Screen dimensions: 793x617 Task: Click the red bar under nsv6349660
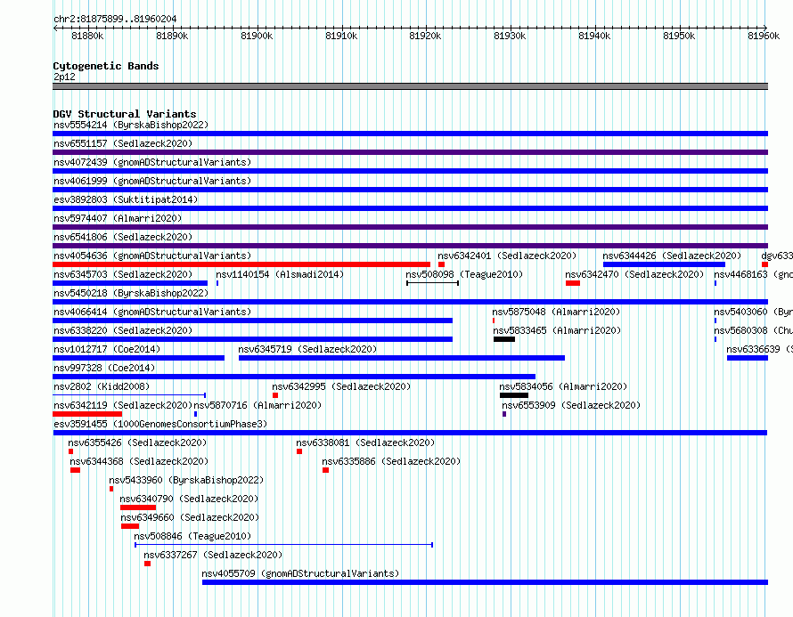coord(130,526)
